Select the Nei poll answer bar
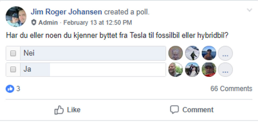 click(93, 53)
